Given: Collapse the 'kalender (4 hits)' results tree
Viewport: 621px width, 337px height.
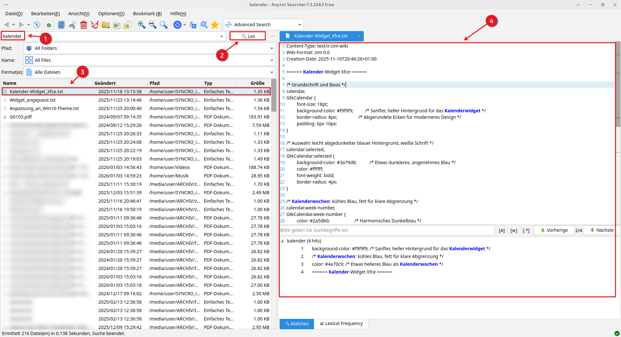Looking at the screenshot, I should 282,241.
